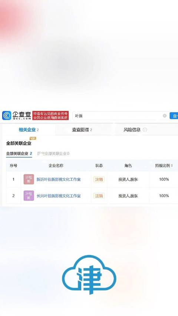Viewport: 178px width, 316px height.
Task: Click the 100% value in row 2
Action: pos(164,196)
